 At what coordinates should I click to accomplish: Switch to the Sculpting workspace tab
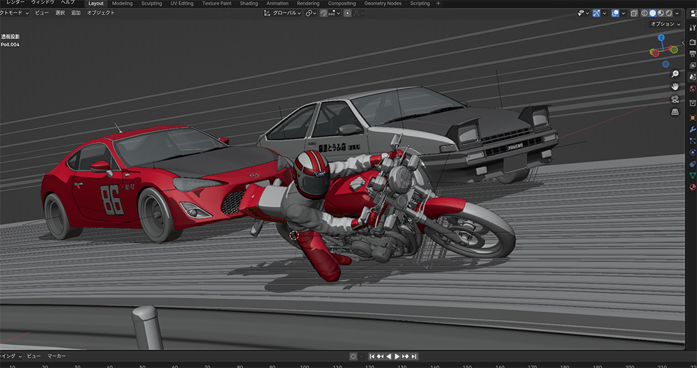tap(151, 3)
